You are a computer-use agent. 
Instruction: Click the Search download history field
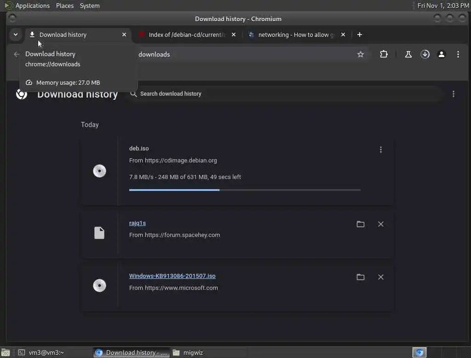(285, 94)
